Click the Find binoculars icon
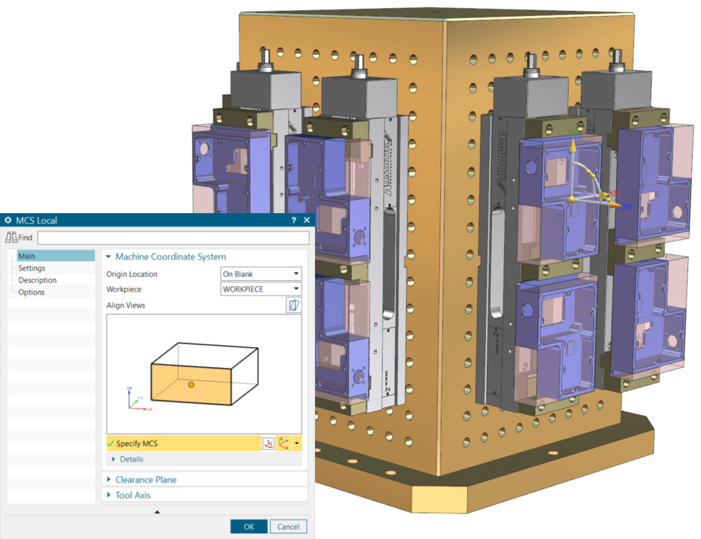The height and width of the screenshot is (539, 701). click(x=12, y=237)
